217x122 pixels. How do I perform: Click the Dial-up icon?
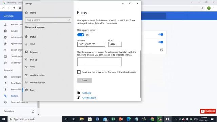[x=26, y=60]
